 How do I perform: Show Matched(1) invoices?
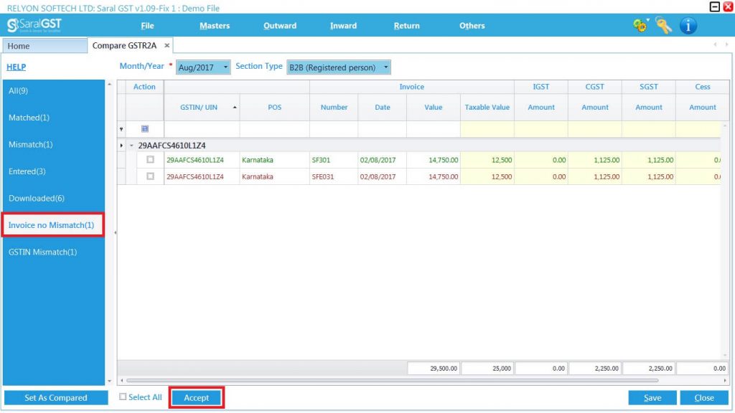coord(29,118)
